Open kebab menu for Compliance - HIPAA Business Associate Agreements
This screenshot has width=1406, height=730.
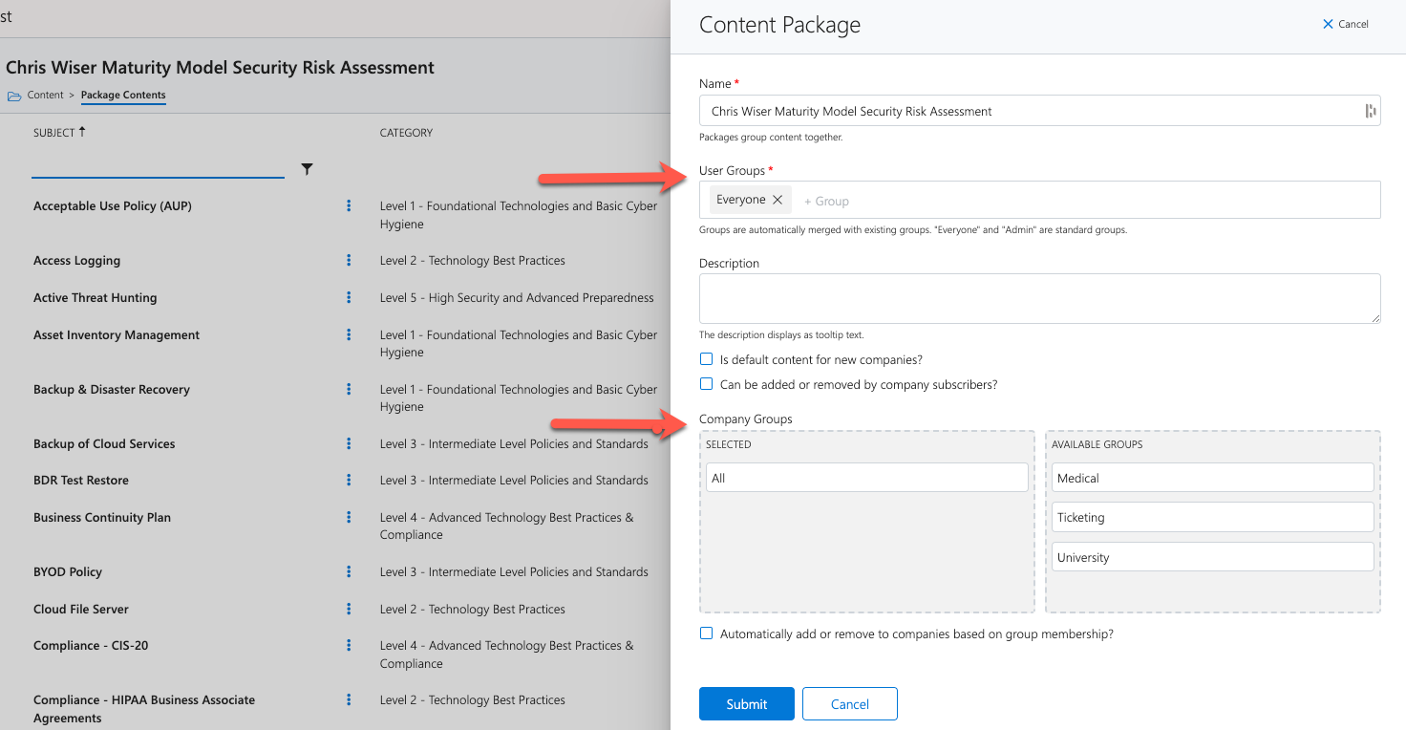[x=349, y=699]
